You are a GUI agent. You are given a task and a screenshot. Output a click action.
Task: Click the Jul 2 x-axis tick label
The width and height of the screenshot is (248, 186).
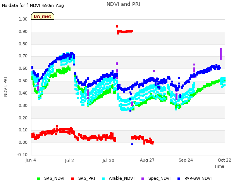coord(69,160)
